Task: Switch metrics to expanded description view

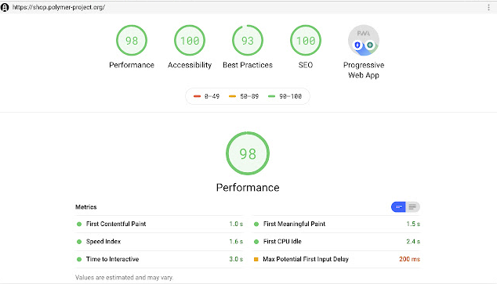Action: tap(412, 207)
